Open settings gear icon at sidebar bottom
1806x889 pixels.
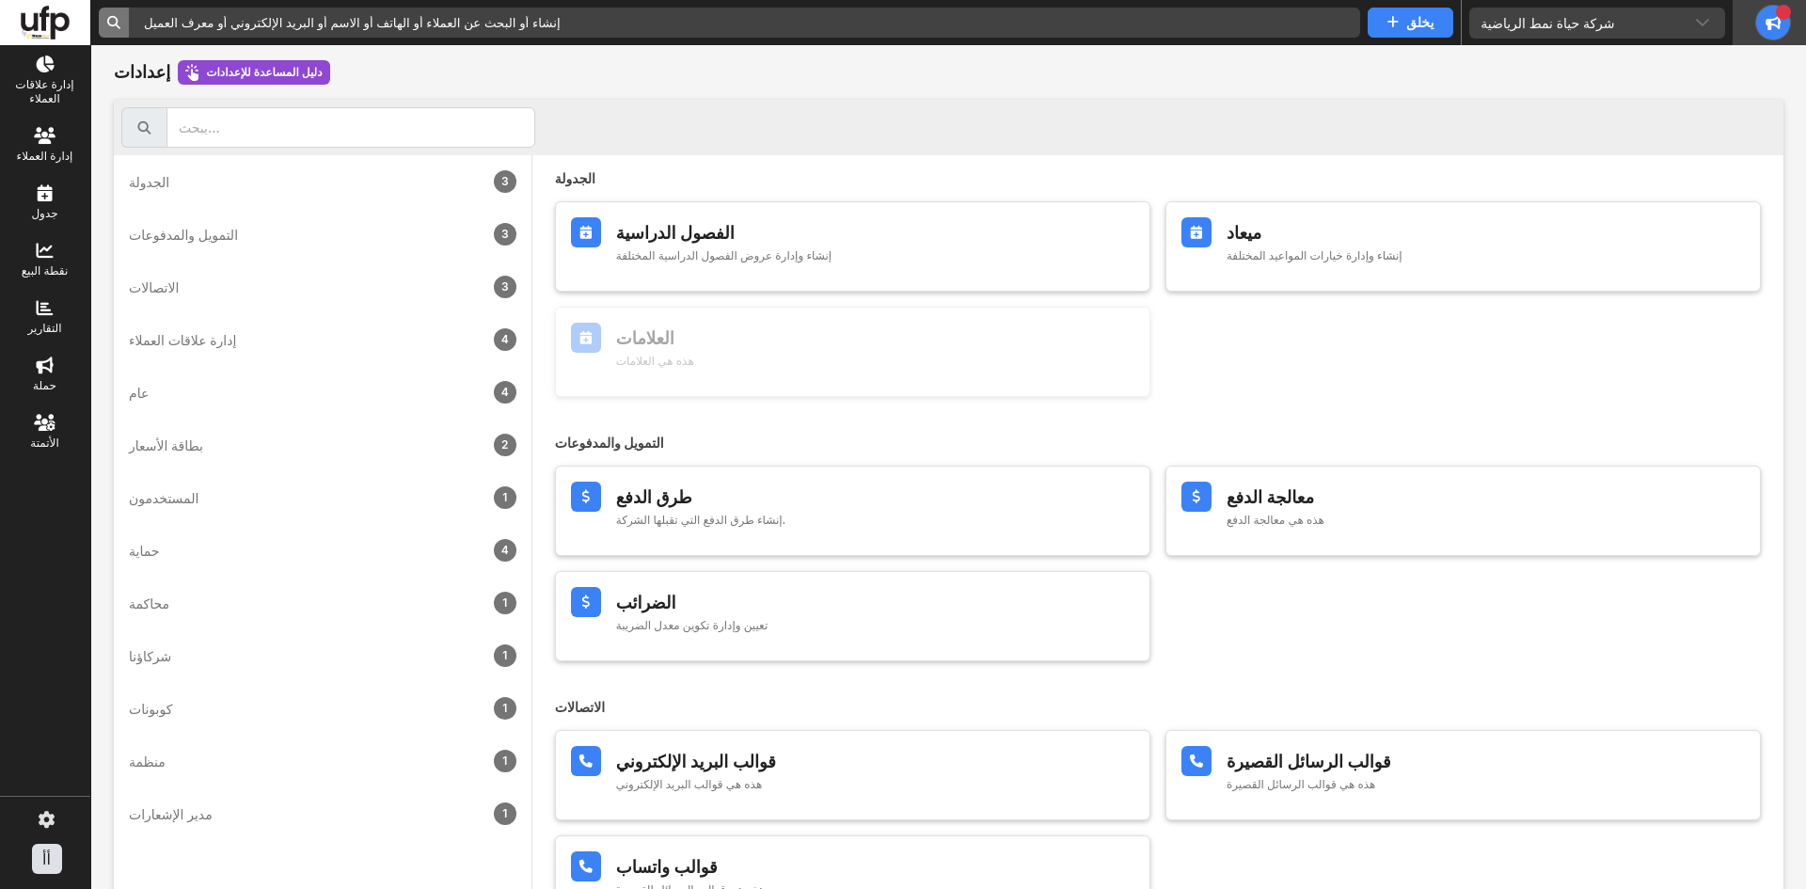click(46, 819)
